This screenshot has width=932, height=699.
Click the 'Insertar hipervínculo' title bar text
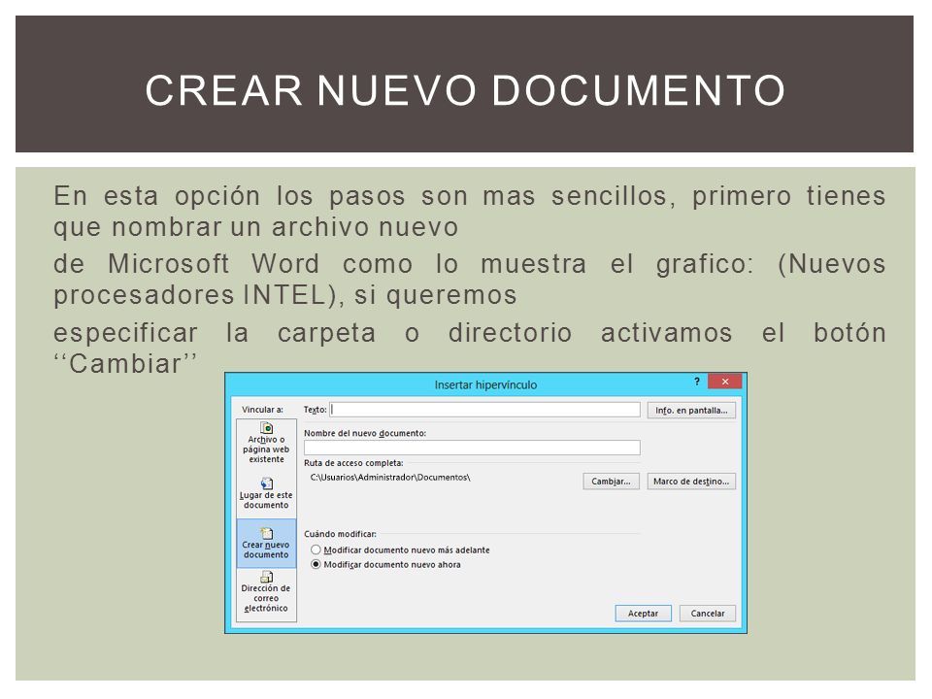[x=485, y=384]
